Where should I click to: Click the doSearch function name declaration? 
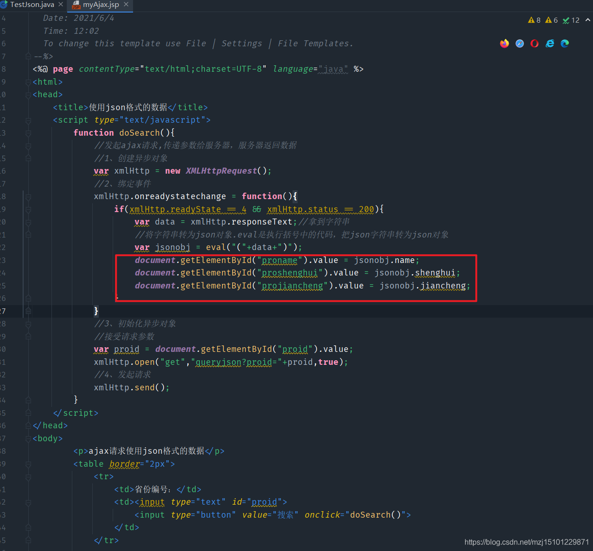click(x=139, y=133)
